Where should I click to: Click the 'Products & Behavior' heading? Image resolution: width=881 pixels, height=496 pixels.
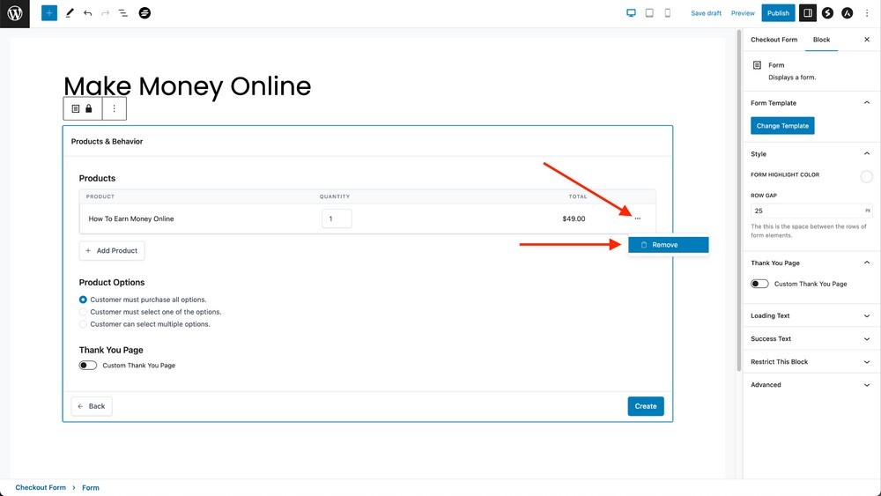tap(107, 141)
